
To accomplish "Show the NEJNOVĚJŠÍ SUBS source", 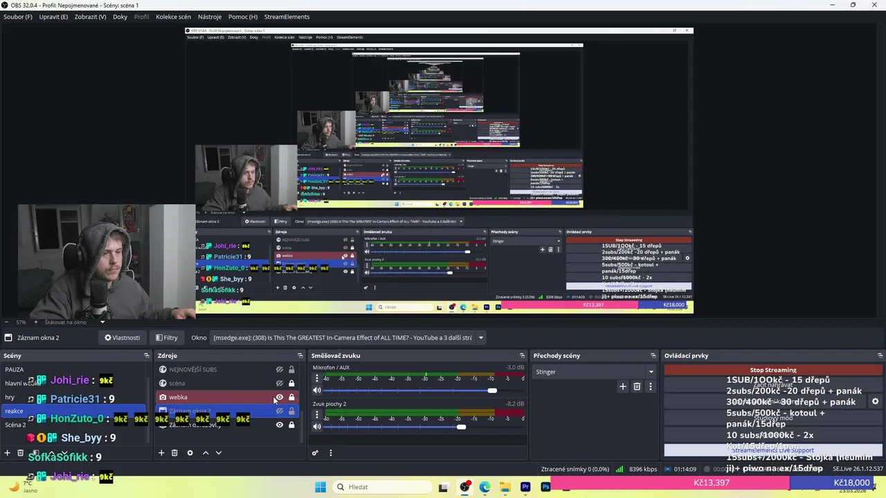I will click(x=280, y=370).
